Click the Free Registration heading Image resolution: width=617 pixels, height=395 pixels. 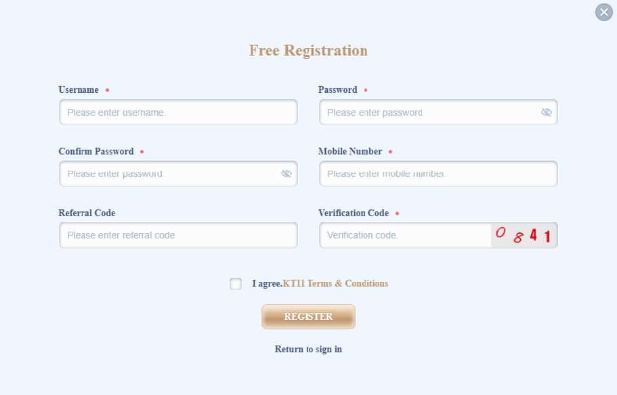pos(309,50)
